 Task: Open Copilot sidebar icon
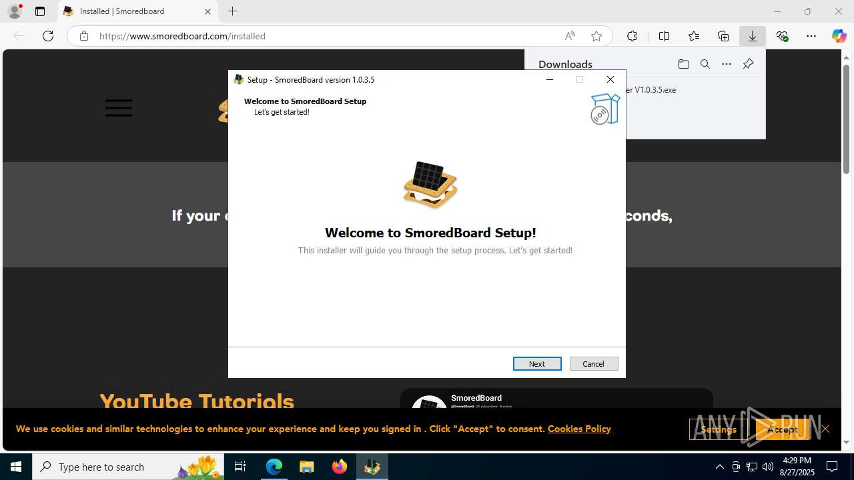pyautogui.click(x=839, y=36)
